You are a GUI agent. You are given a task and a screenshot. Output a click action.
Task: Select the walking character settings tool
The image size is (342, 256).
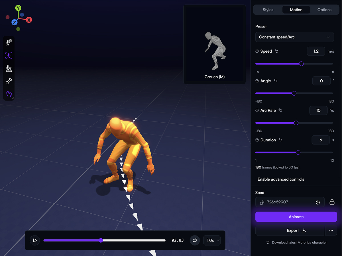click(9, 42)
